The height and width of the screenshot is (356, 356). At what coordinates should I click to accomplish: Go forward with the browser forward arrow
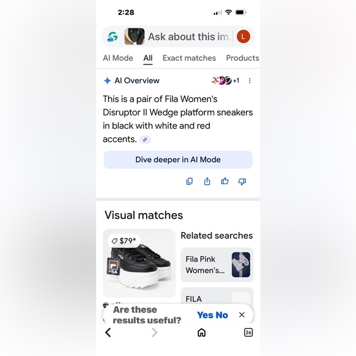click(x=155, y=333)
